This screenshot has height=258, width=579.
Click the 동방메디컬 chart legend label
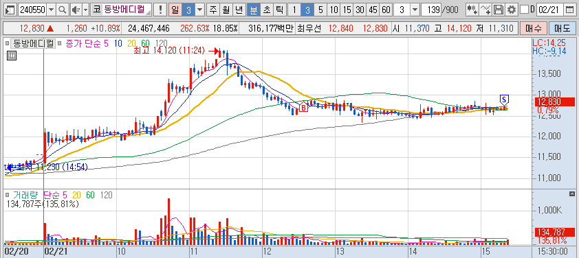(34, 43)
